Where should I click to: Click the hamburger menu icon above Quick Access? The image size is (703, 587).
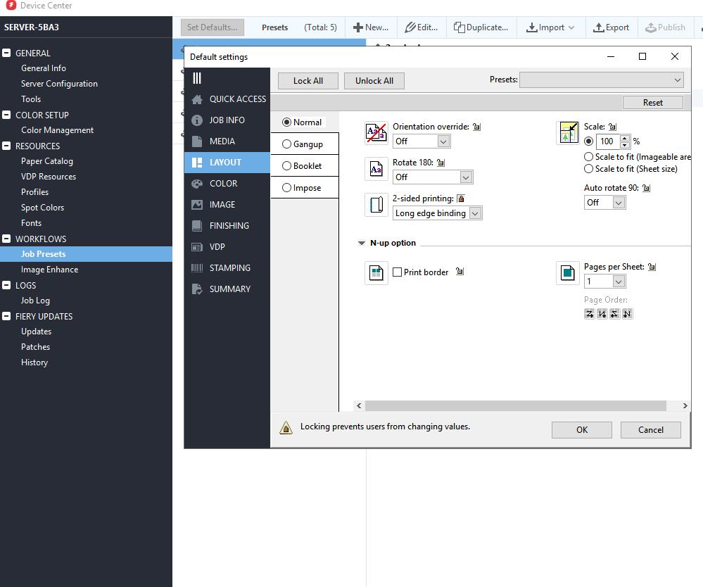197,78
